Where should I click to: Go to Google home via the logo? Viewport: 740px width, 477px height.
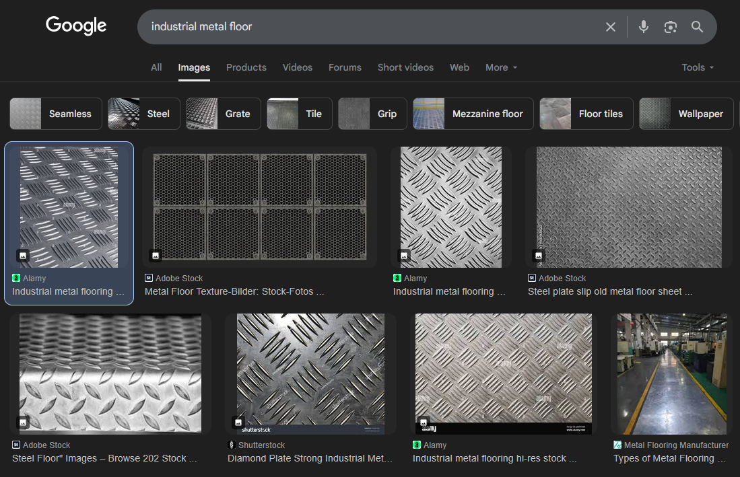click(x=76, y=26)
